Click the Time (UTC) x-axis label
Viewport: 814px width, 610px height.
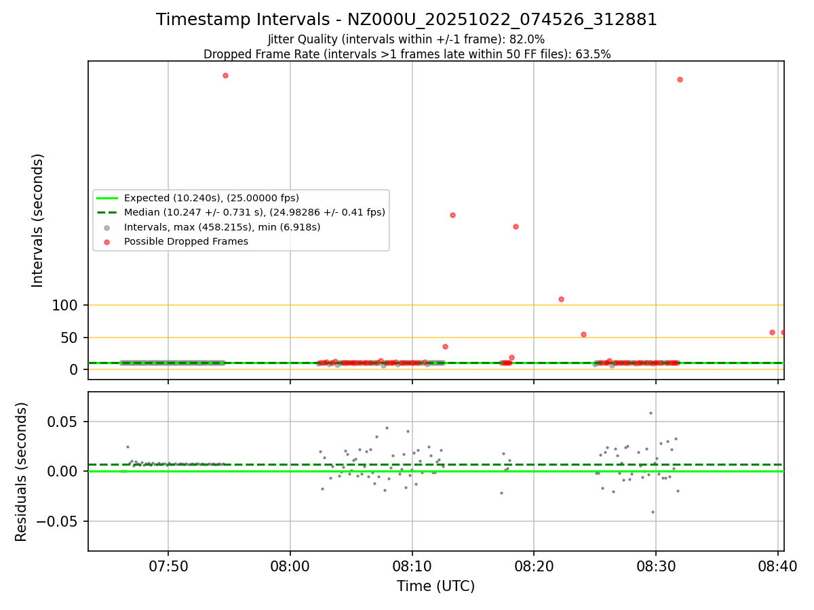[x=435, y=586]
